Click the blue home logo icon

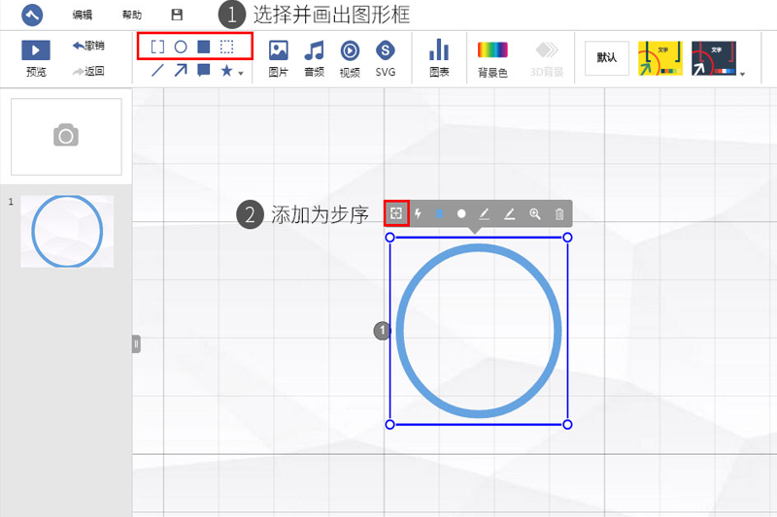32,15
